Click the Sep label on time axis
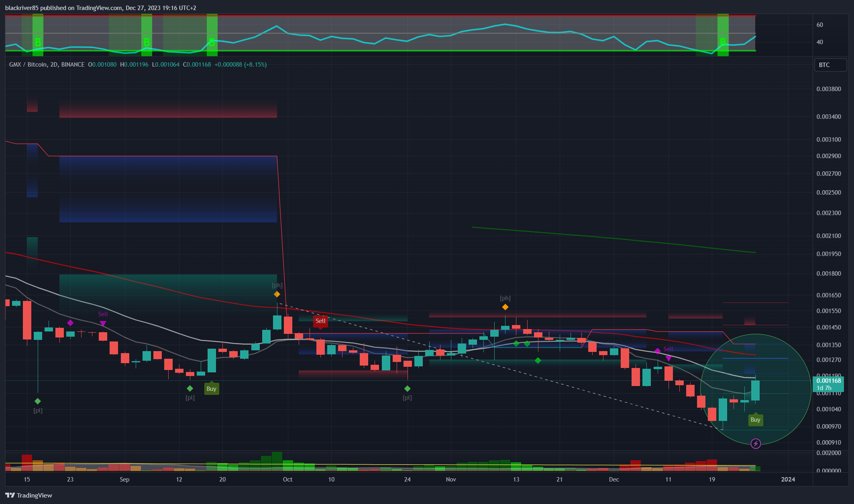This screenshot has width=854, height=504. pos(124,480)
